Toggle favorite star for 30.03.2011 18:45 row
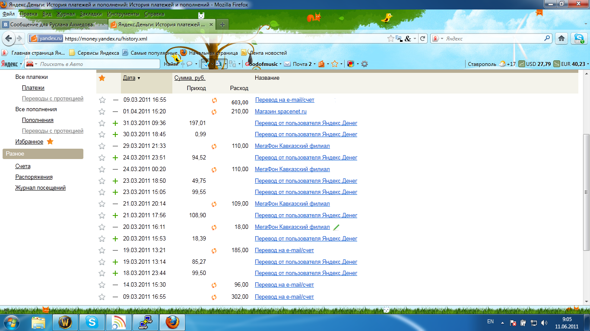590x331 pixels. pyautogui.click(x=102, y=134)
